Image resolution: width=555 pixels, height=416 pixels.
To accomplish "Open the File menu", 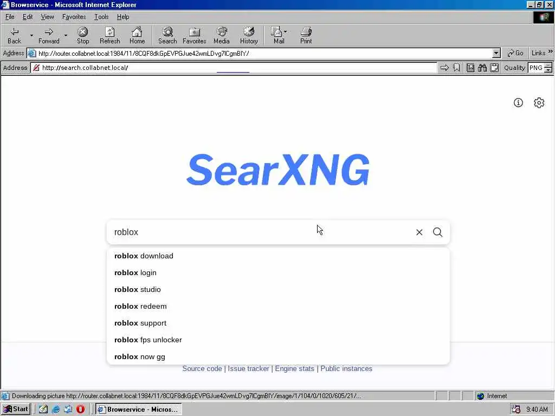I will tap(10, 17).
